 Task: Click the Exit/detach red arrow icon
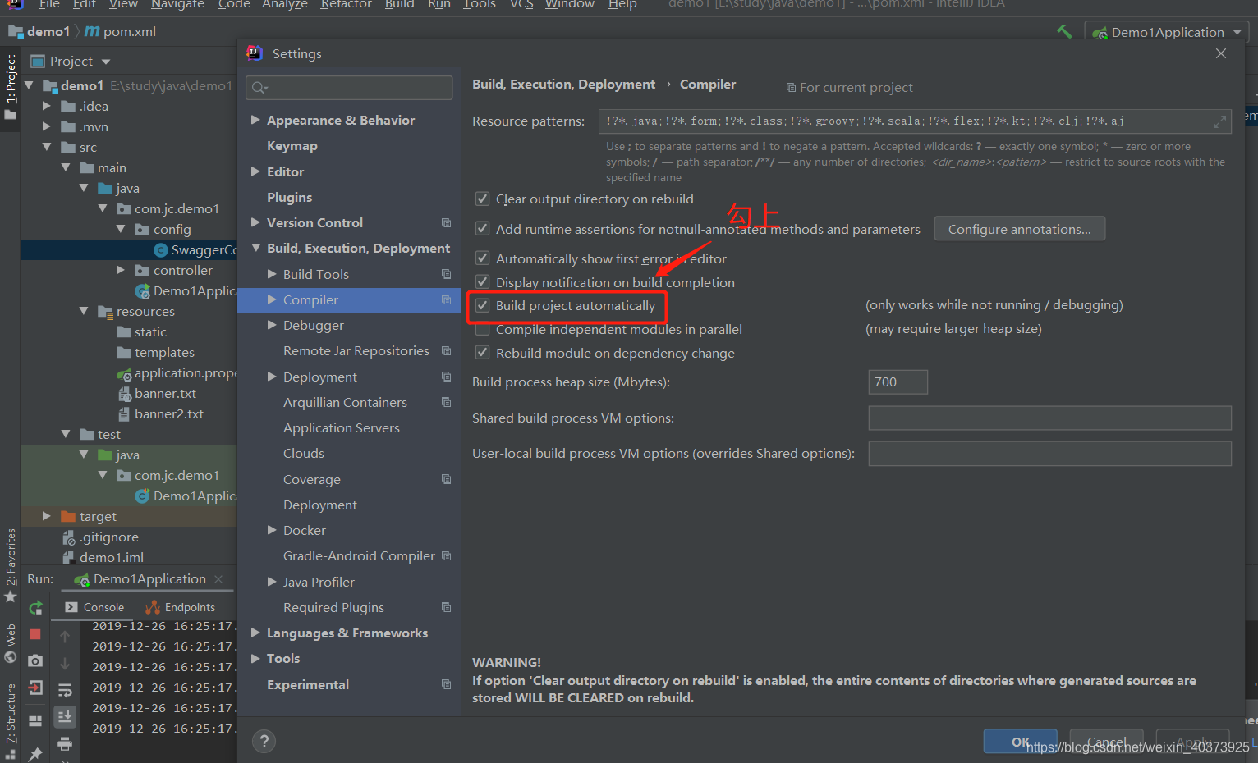tap(34, 688)
